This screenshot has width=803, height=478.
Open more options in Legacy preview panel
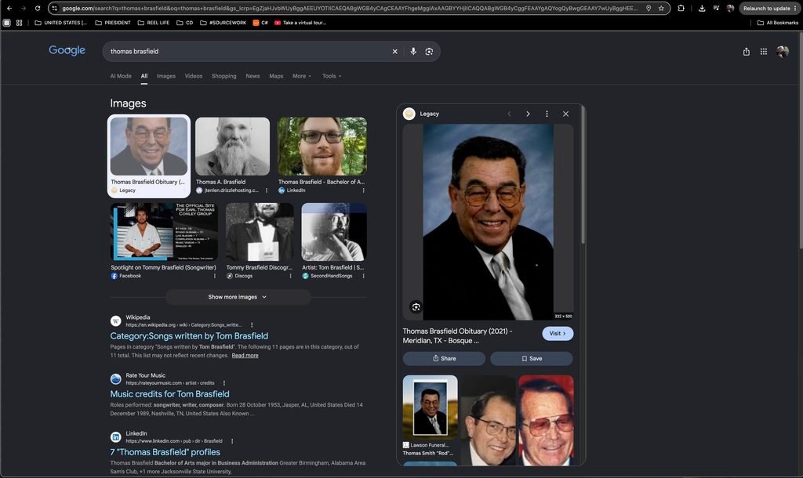(x=547, y=114)
